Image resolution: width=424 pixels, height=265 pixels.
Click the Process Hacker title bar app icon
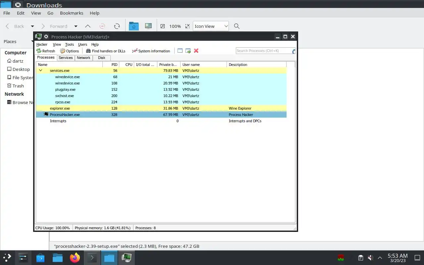(x=38, y=36)
